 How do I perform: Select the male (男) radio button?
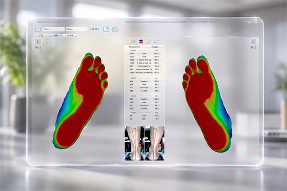pos(90,29)
